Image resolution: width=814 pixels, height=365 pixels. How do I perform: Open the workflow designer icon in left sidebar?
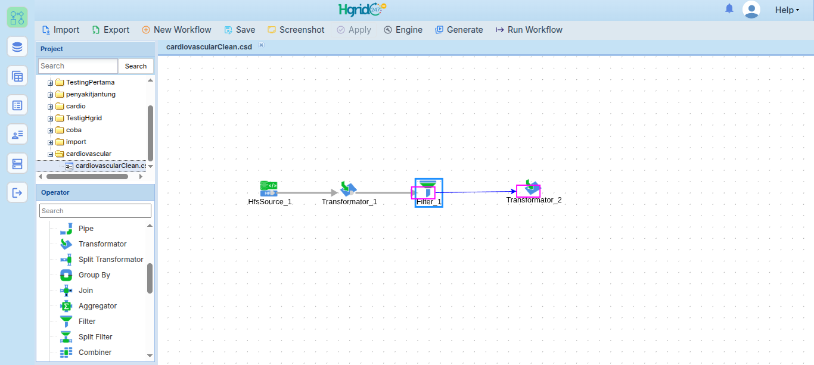(17, 18)
